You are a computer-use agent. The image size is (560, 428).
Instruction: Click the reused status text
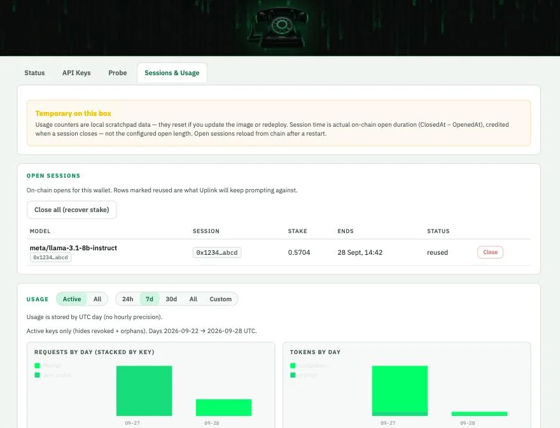click(x=438, y=252)
